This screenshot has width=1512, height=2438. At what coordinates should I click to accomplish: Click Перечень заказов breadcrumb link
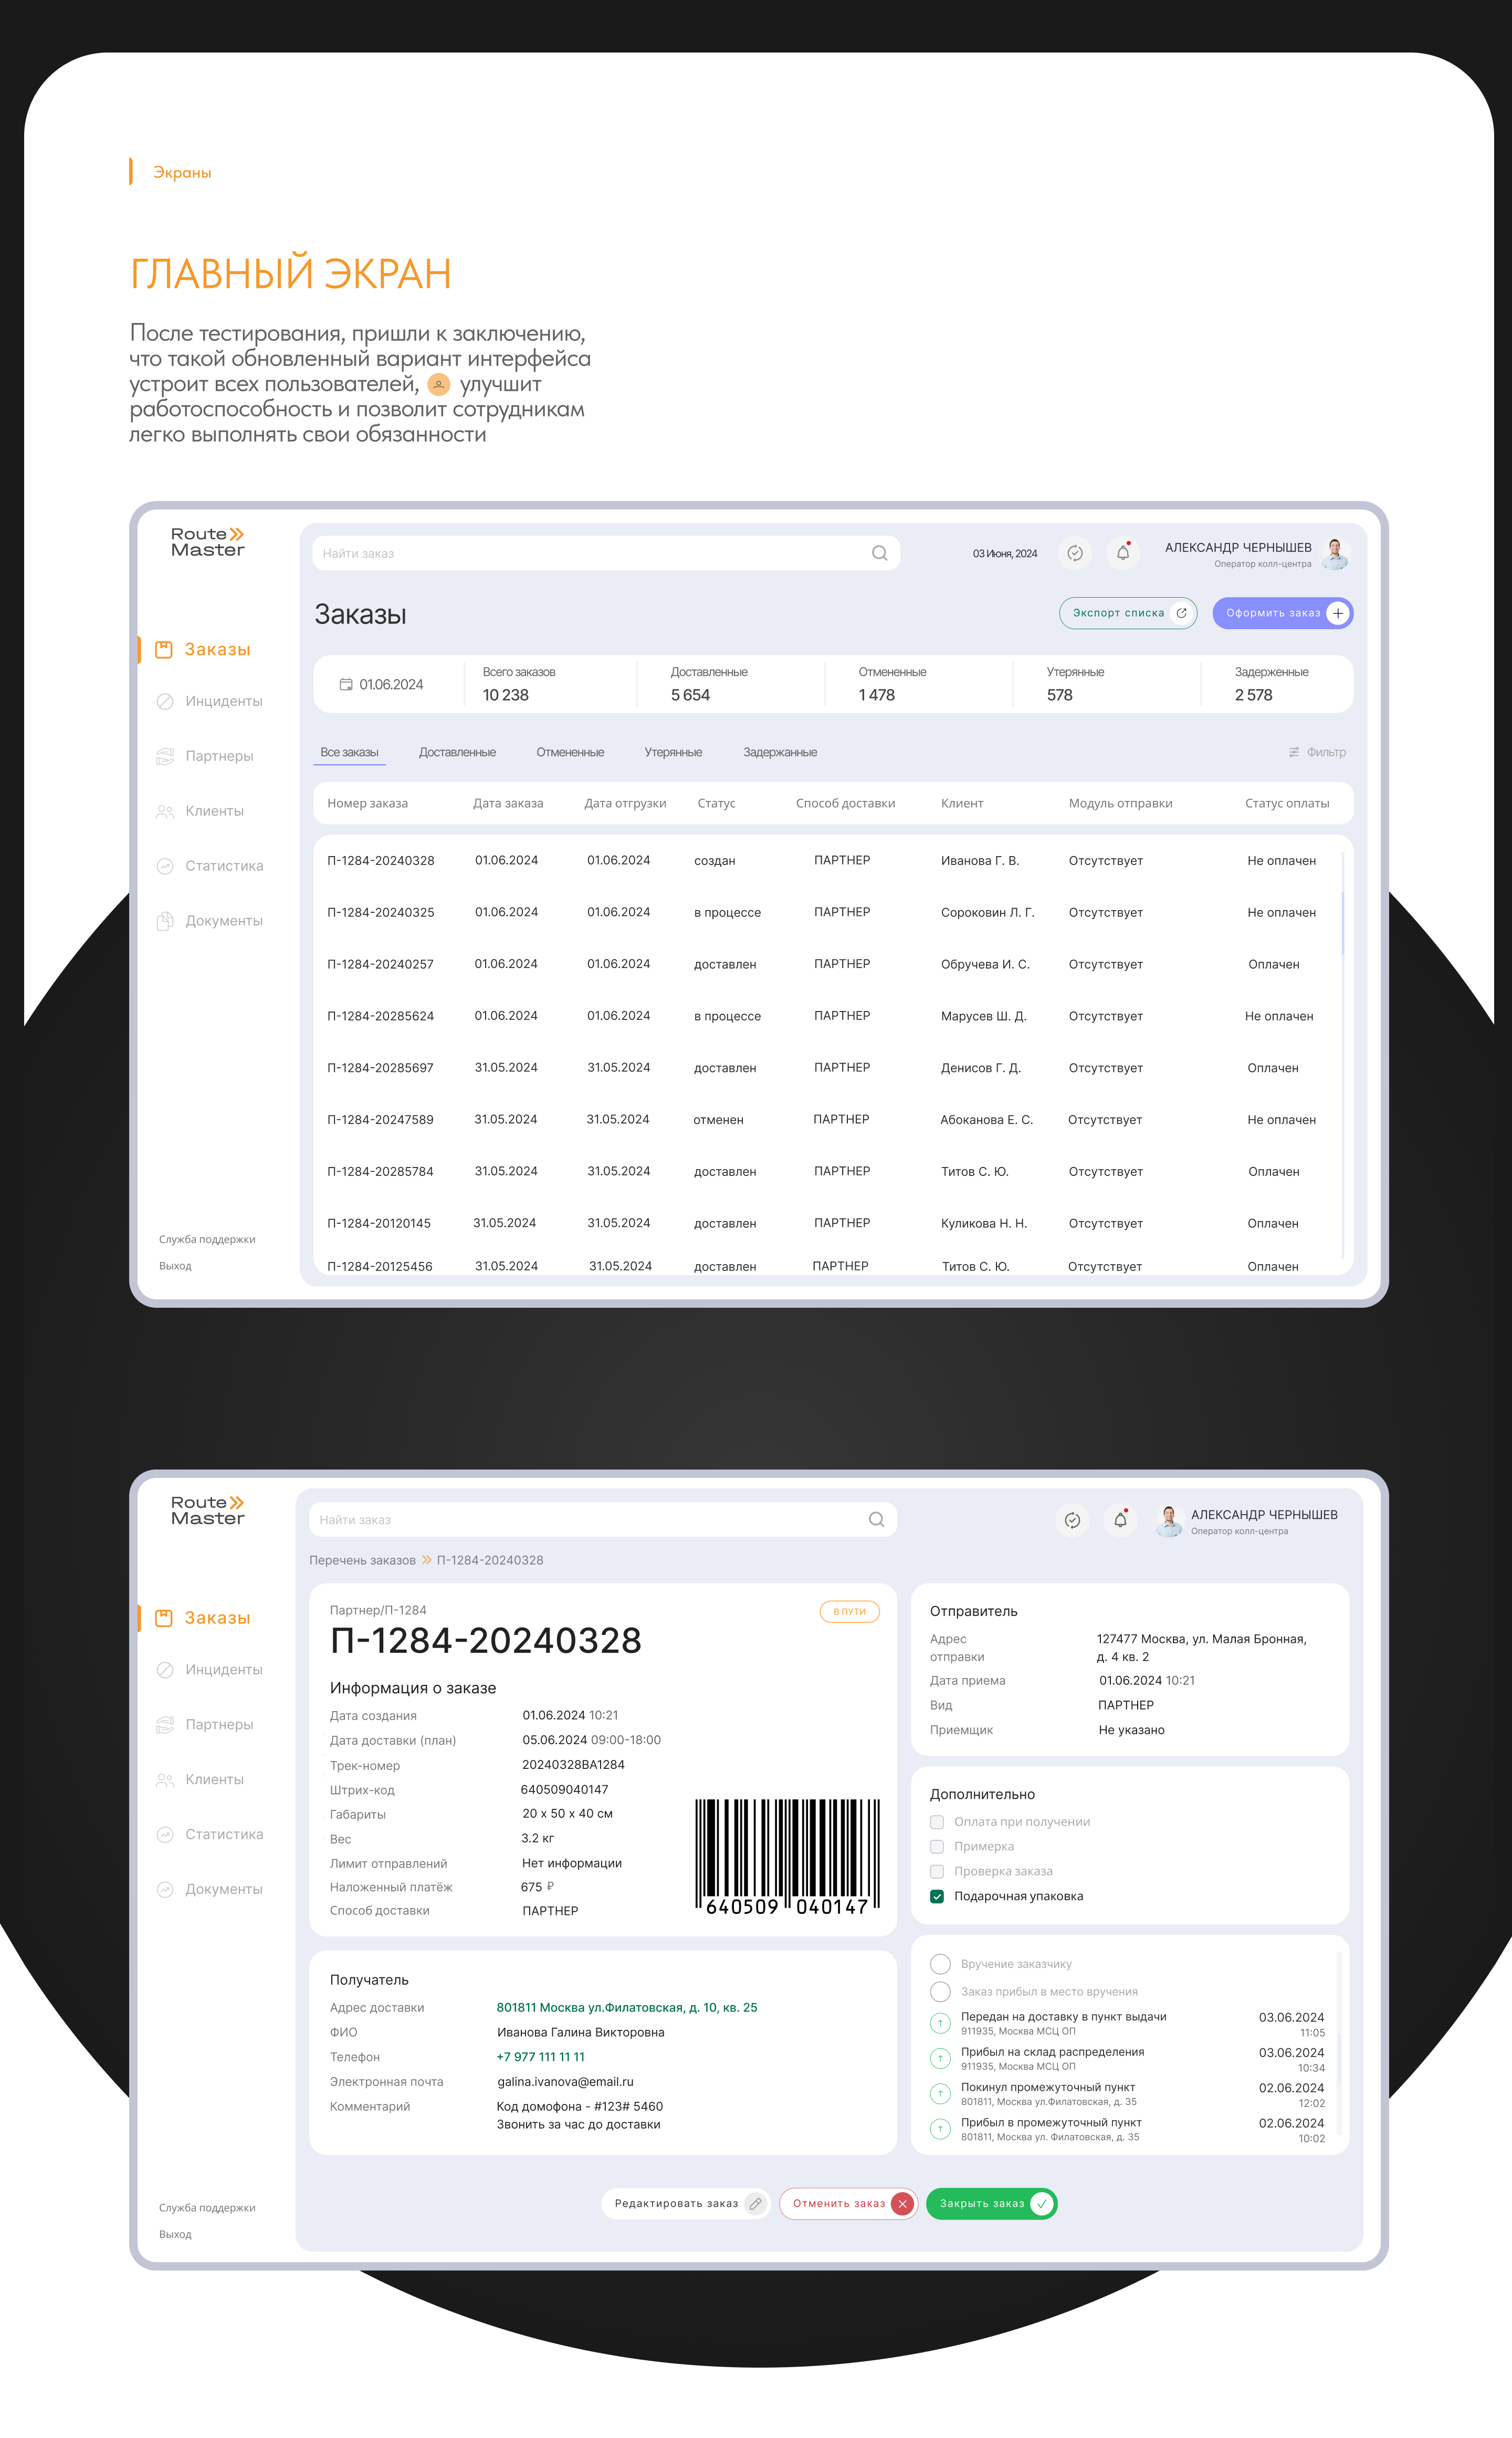(x=362, y=1560)
